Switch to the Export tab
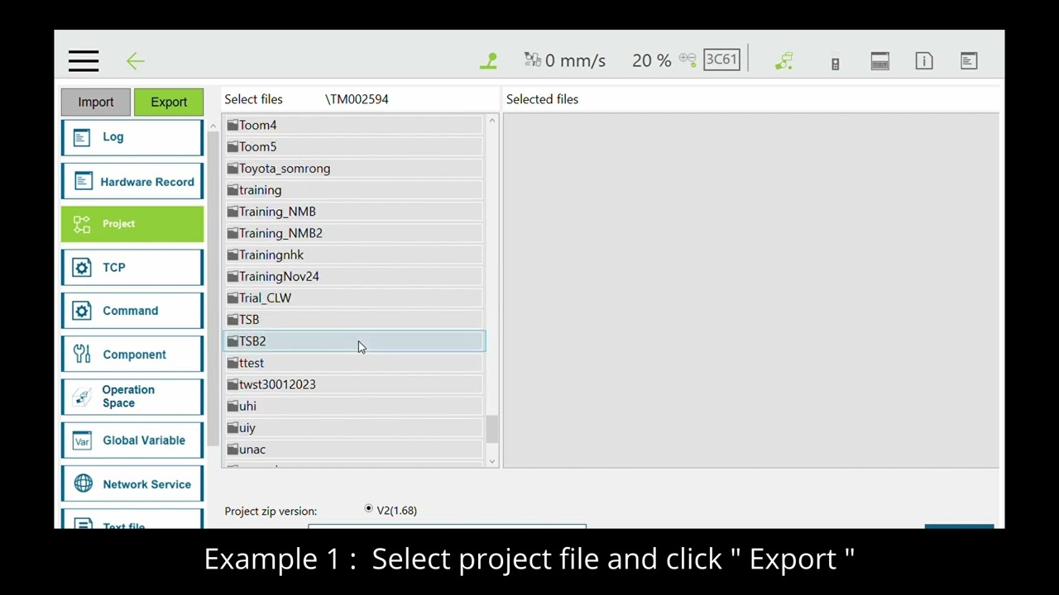Screen dimensions: 1059x595 tap(169, 102)
